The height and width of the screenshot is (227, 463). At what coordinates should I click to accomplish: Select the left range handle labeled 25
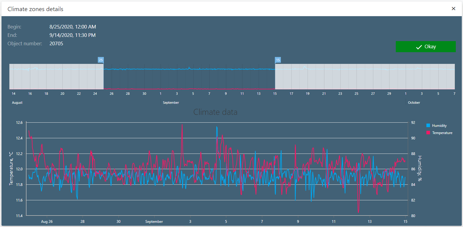(x=101, y=60)
